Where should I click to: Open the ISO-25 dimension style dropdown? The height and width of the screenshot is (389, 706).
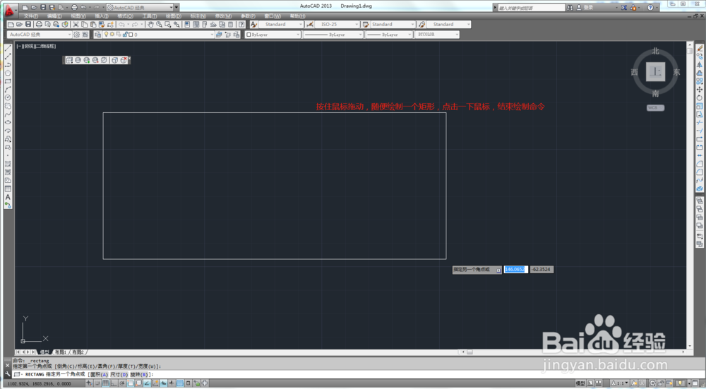point(337,24)
